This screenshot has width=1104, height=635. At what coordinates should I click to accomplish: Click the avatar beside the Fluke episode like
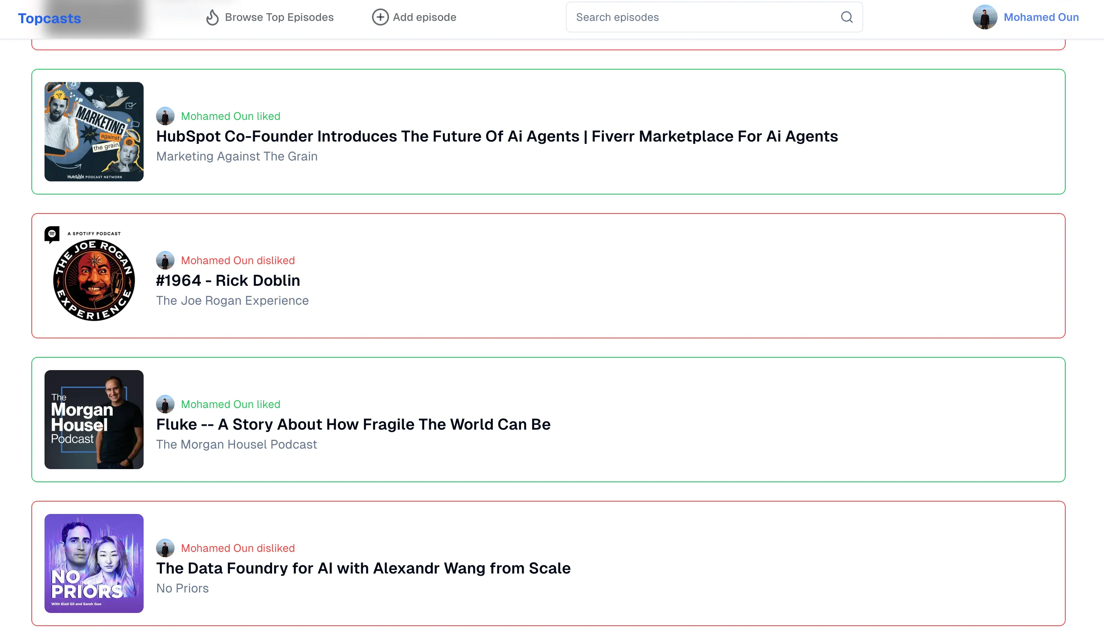(x=165, y=404)
